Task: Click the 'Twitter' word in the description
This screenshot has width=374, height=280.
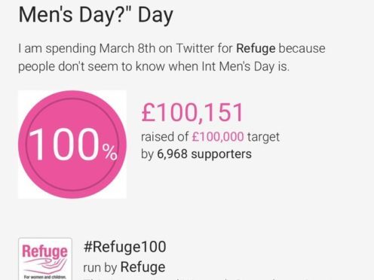Action: pos(195,48)
